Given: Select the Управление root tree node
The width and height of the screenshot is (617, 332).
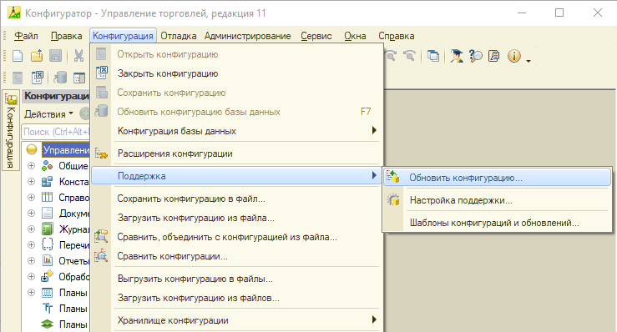Looking at the screenshot, I should [x=66, y=150].
